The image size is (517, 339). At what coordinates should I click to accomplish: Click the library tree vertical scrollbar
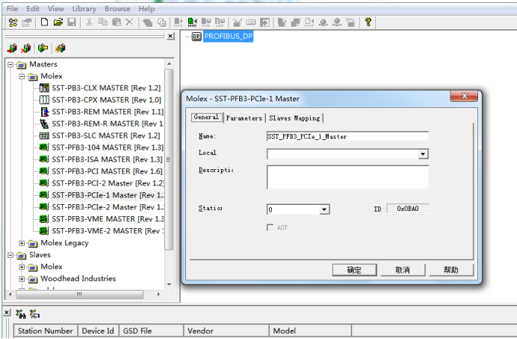click(x=169, y=159)
